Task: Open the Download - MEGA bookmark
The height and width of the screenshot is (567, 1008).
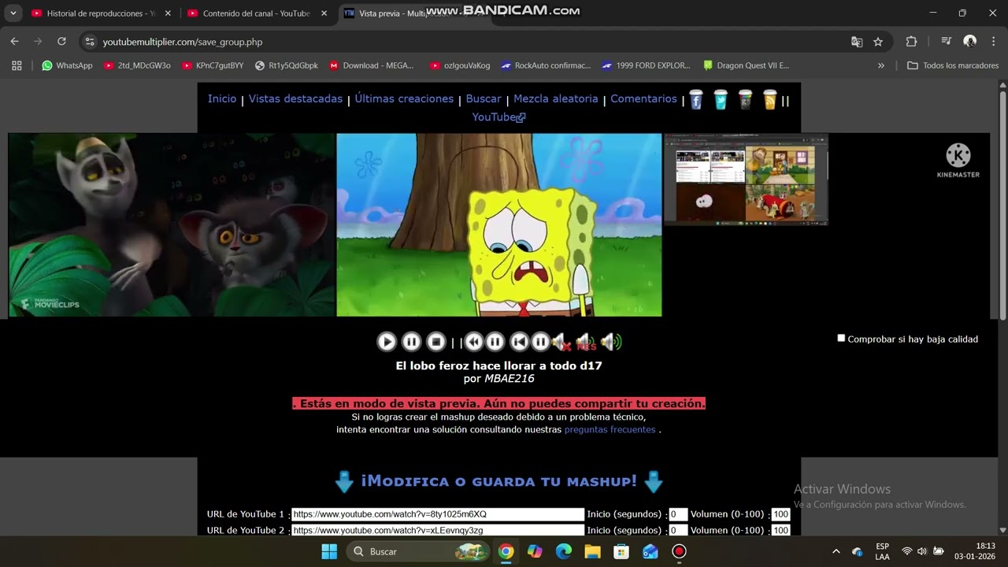Action: (x=371, y=65)
